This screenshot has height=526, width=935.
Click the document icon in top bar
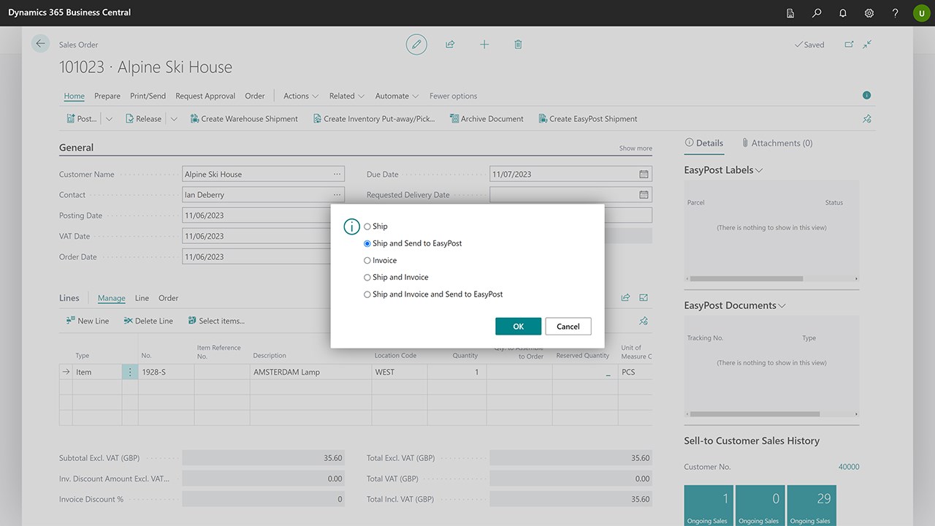(790, 13)
